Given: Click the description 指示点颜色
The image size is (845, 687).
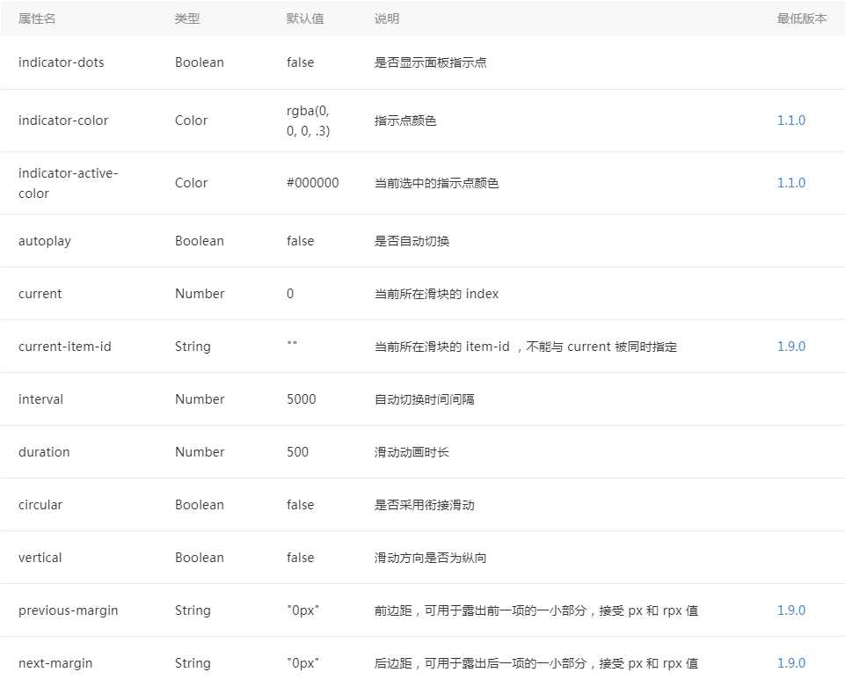Looking at the screenshot, I should click(x=405, y=121).
